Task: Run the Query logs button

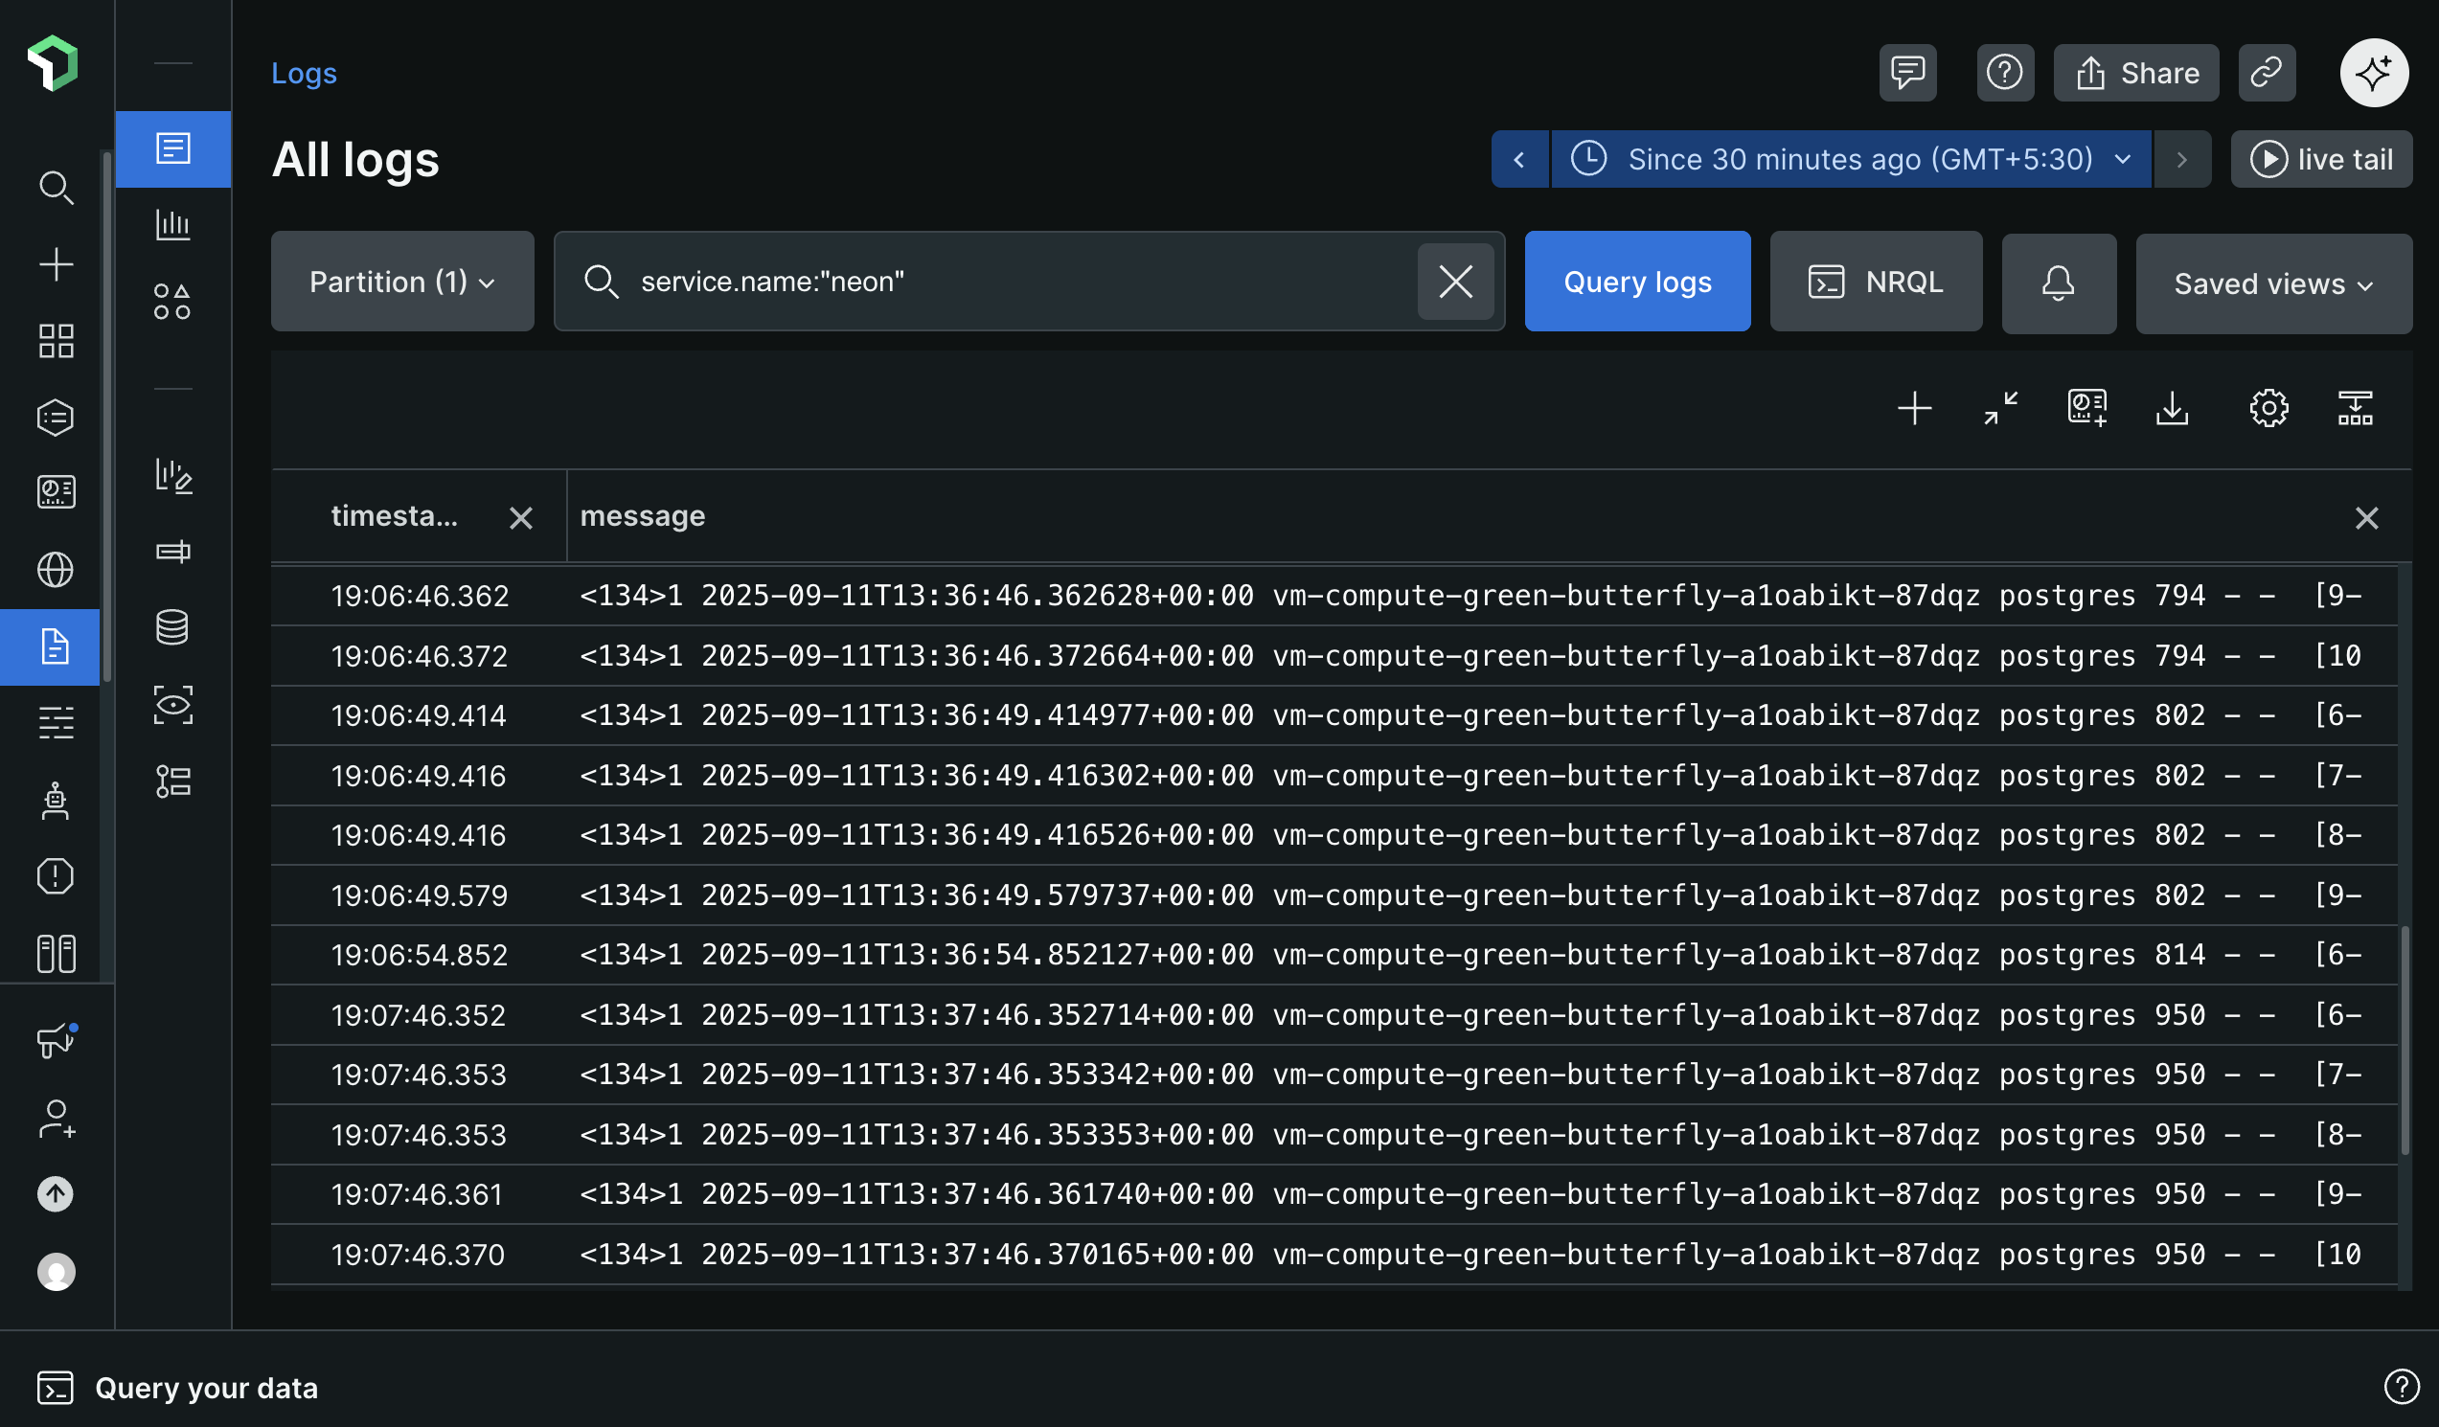Action: click(x=1636, y=282)
